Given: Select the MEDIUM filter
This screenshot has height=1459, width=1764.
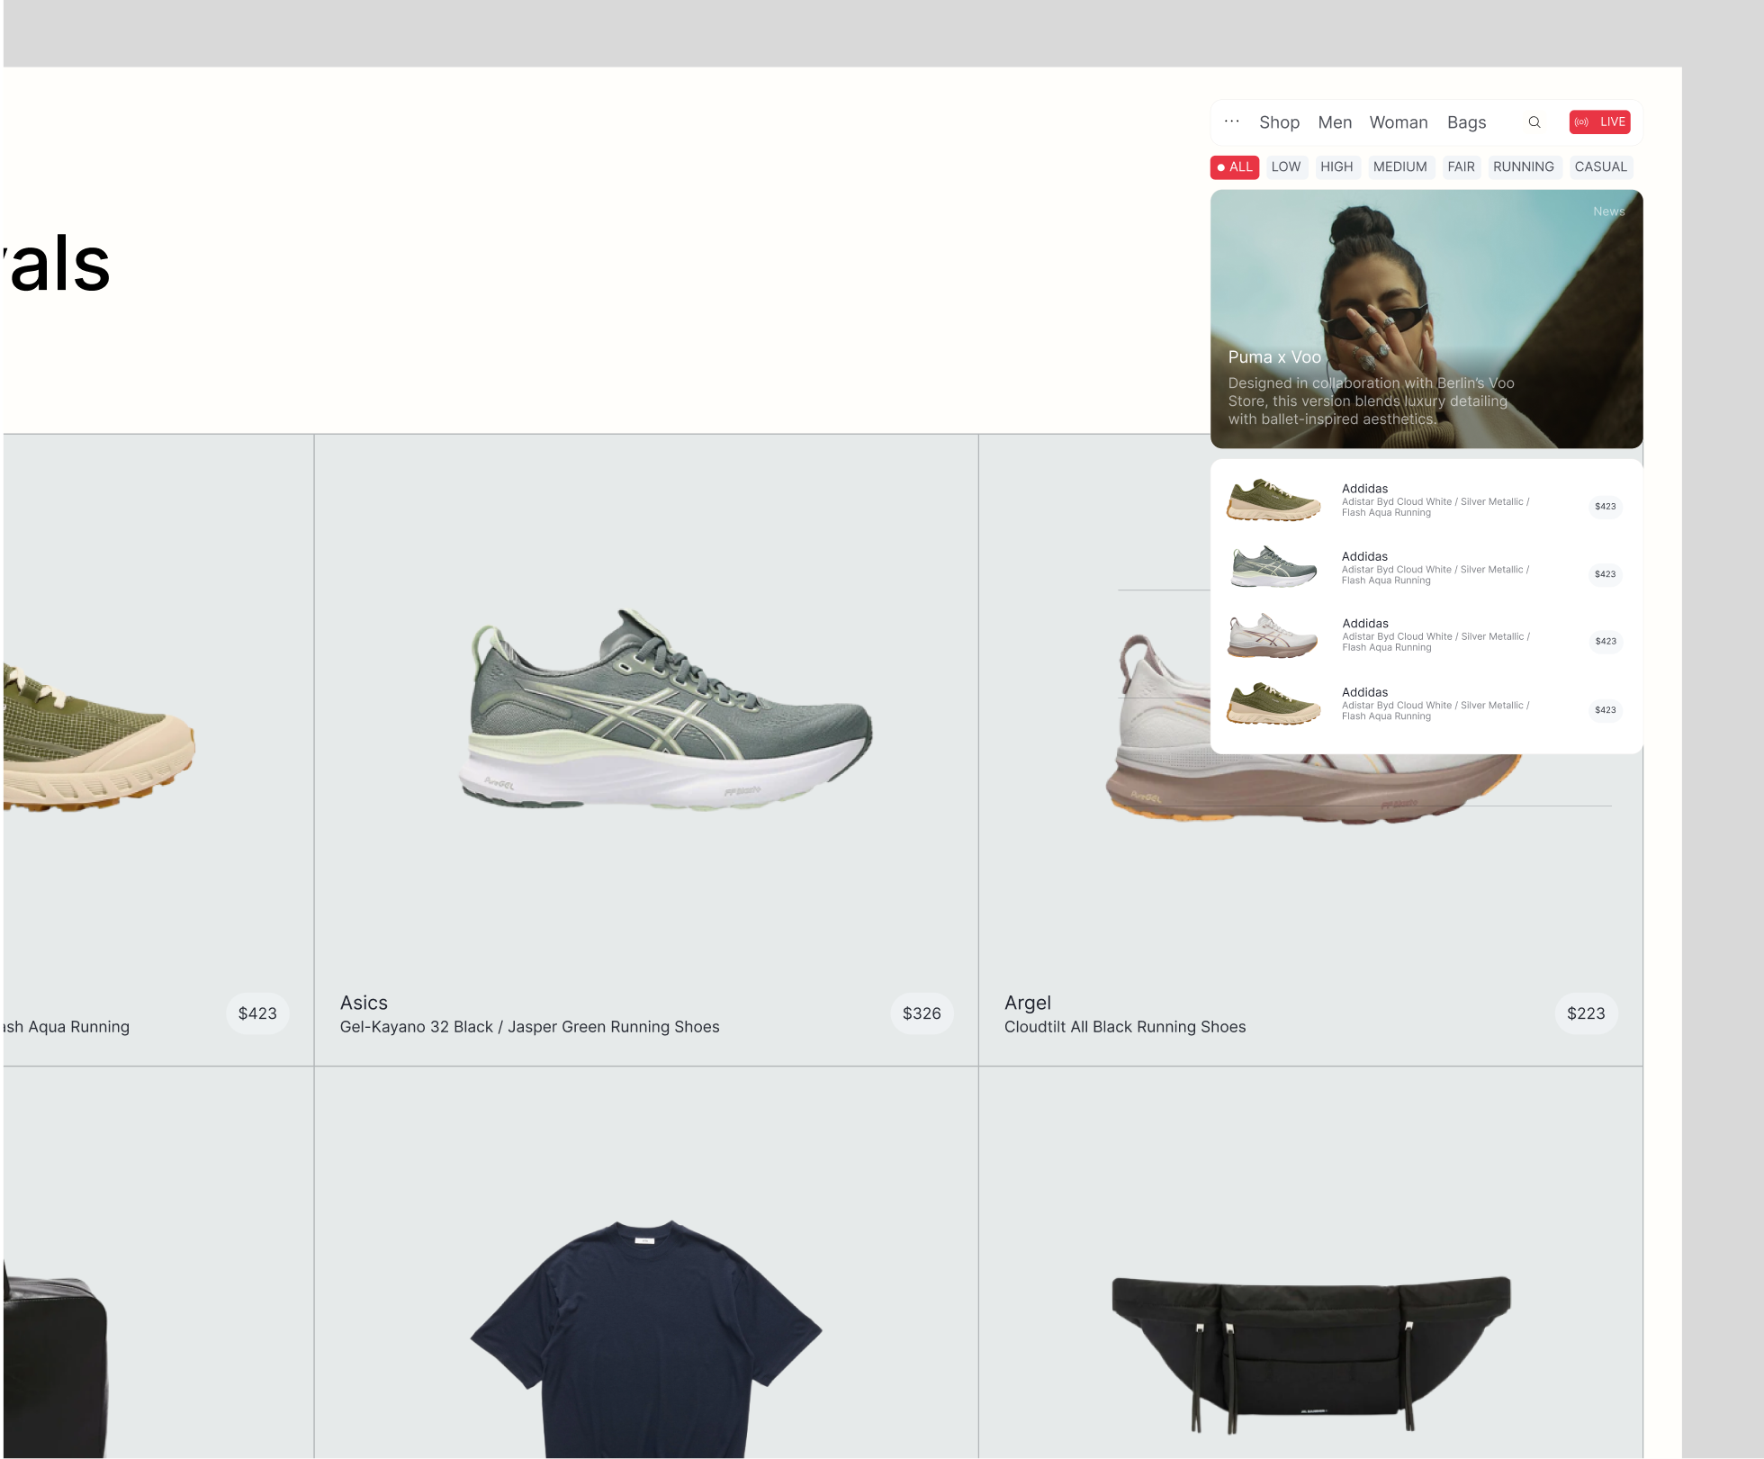Looking at the screenshot, I should pos(1400,167).
